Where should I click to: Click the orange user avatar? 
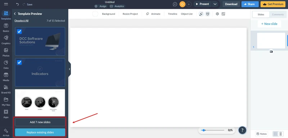183,4
